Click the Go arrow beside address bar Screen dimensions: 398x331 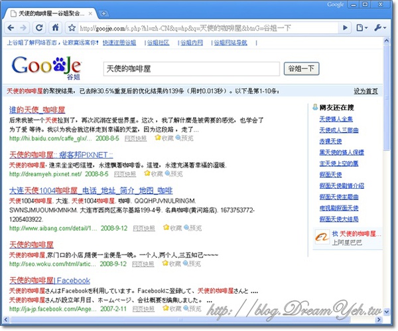tap(345, 28)
